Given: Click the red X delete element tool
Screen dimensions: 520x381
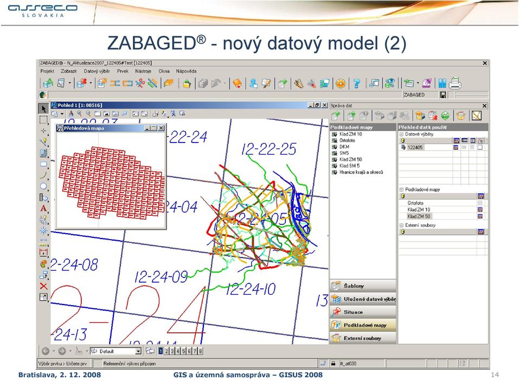Looking at the screenshot, I should (x=43, y=286).
